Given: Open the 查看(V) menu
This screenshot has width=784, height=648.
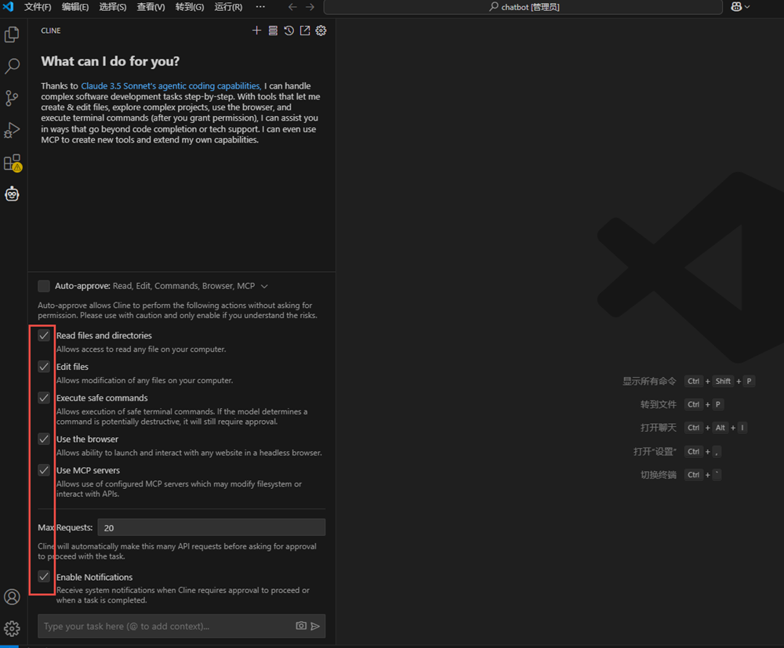Looking at the screenshot, I should click(x=151, y=7).
